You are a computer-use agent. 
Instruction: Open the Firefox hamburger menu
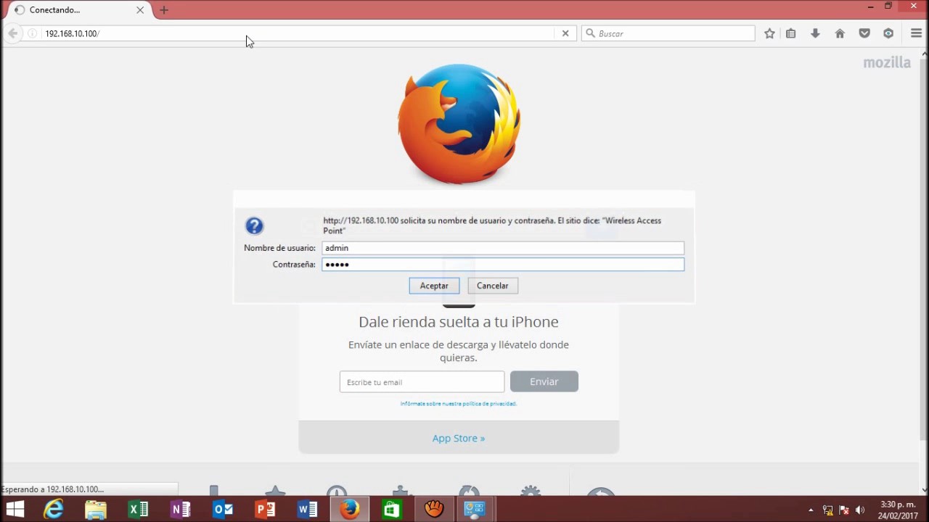916,33
